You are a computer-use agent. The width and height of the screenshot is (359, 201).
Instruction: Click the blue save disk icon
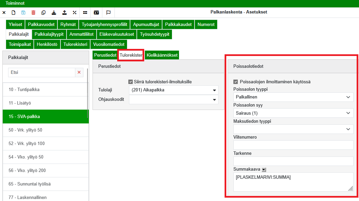coord(23,12)
